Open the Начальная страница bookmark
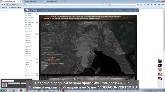165x92 pixels. [x=15, y=7]
